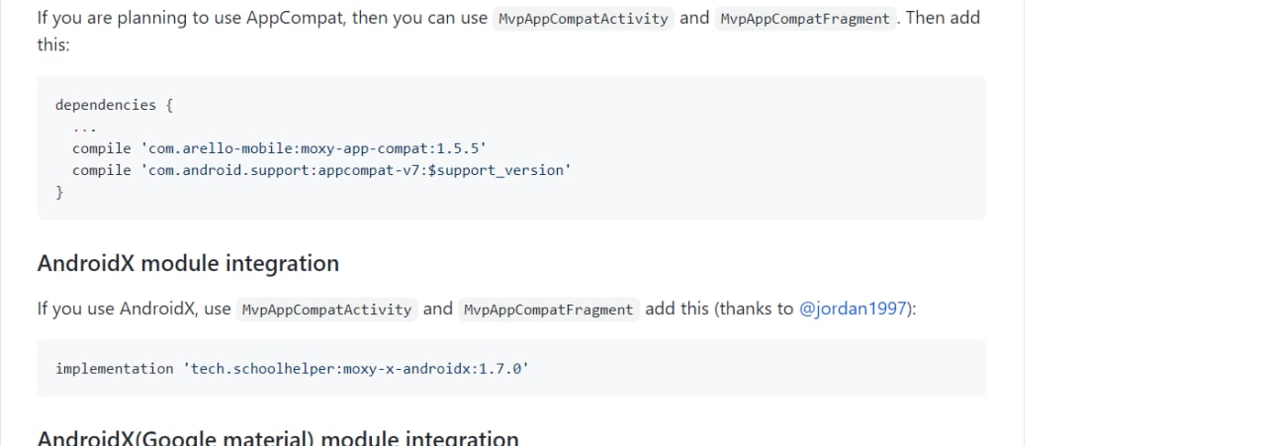Click the AndroidX(Google material) module integration heading
This screenshot has height=446, width=1266.
tap(278, 438)
